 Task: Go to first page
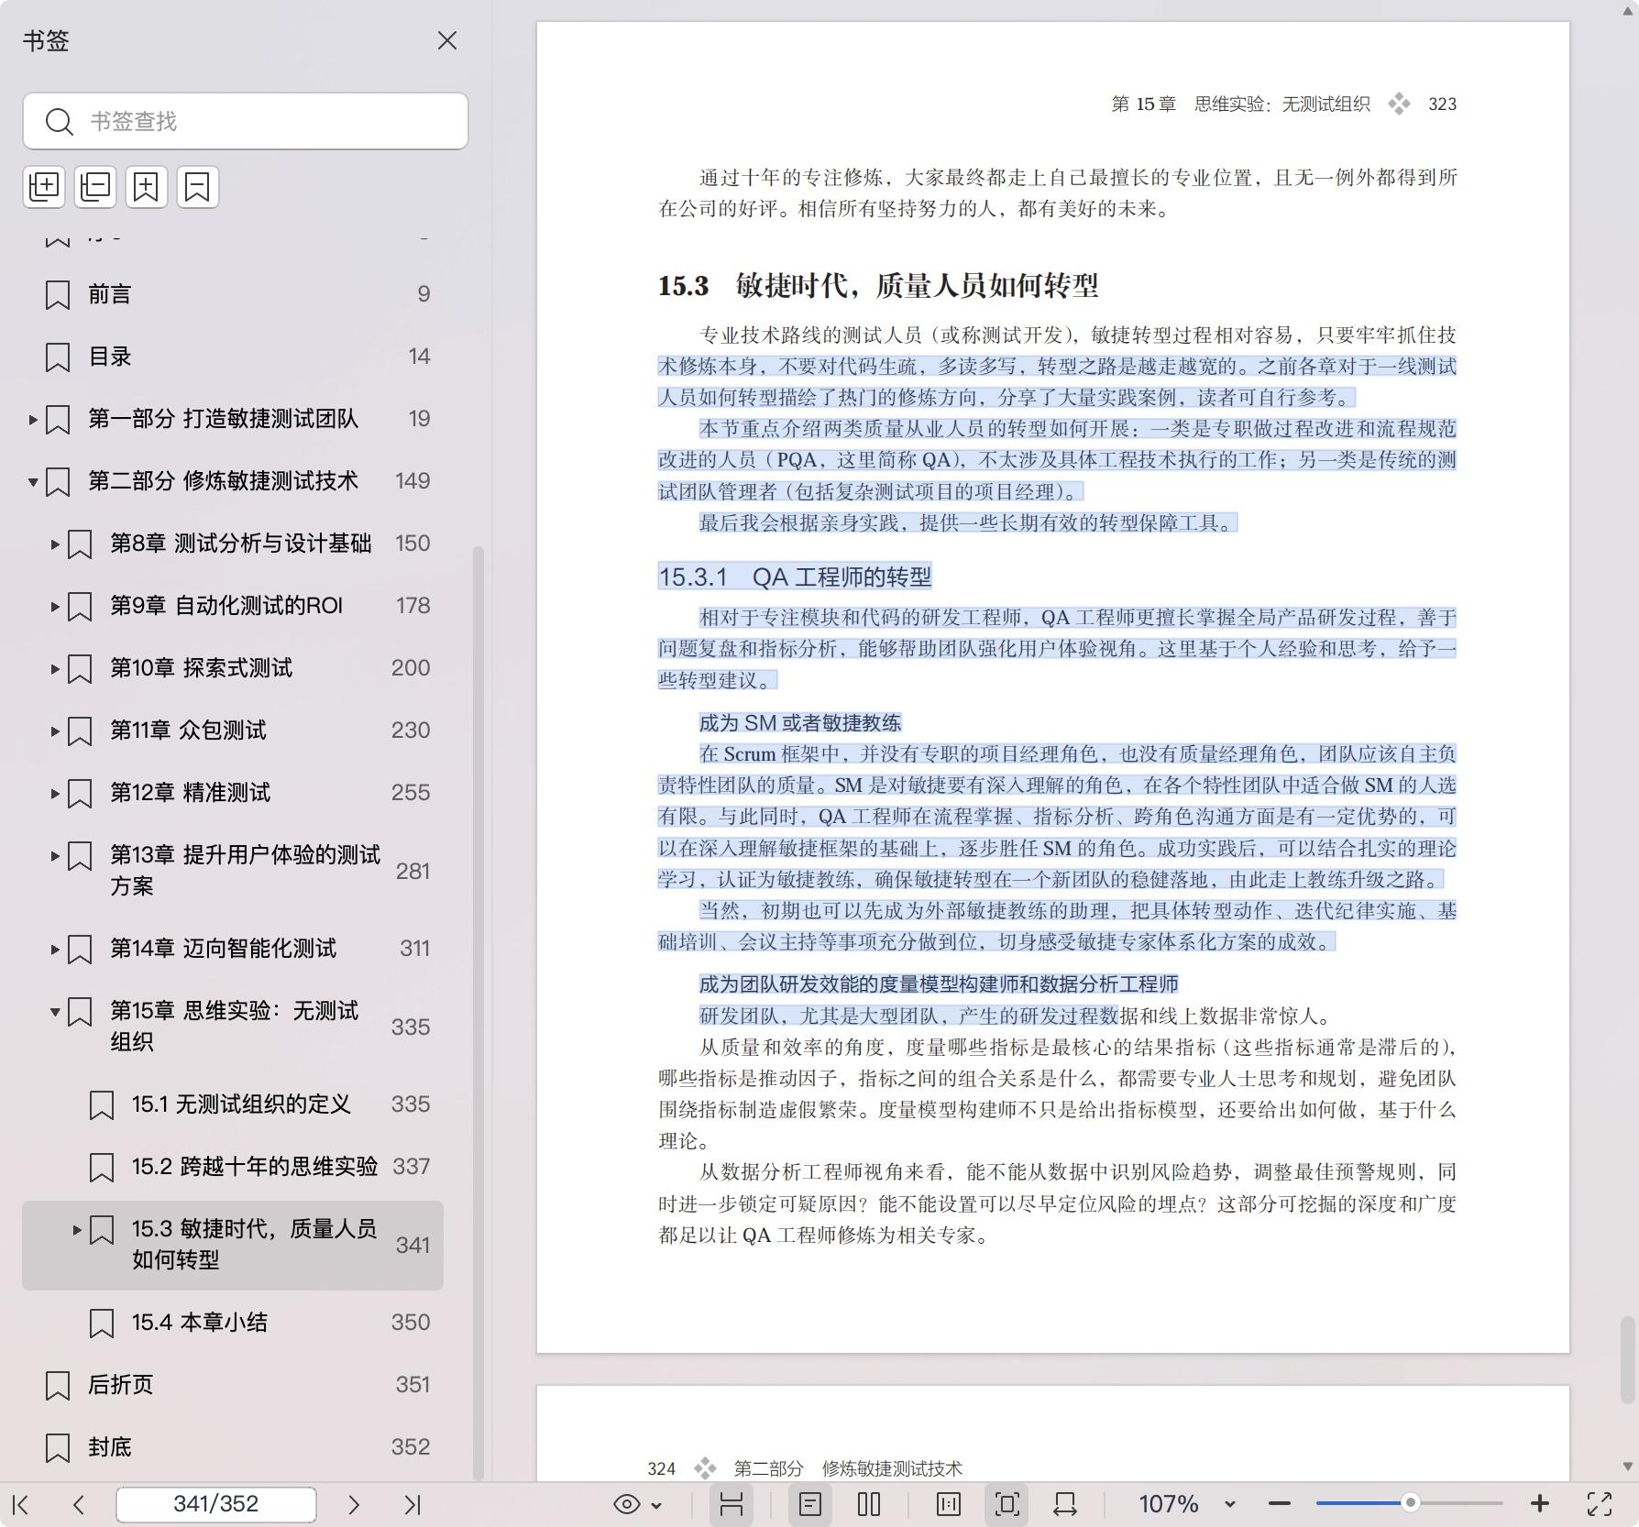point(21,1504)
